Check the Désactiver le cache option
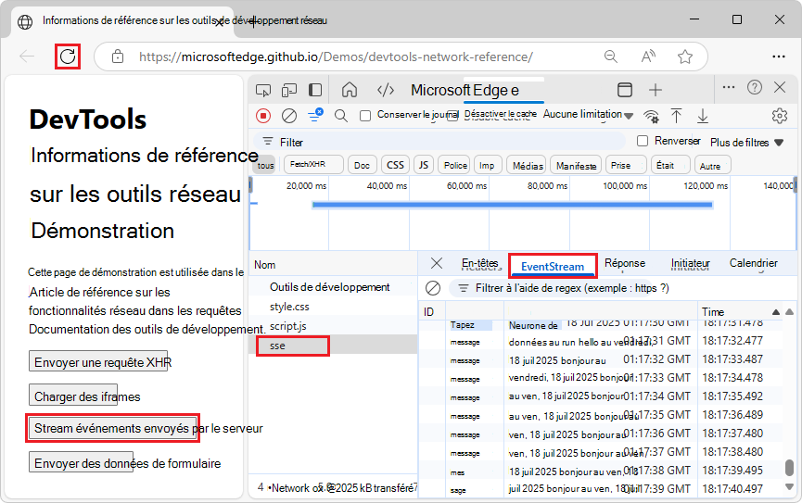 click(x=452, y=116)
